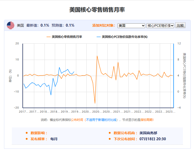Toggle the blue 美国核心PCE物价指数年化季率(%) legend entry
Viewport: 194px width, 150px height.
click(x=122, y=37)
